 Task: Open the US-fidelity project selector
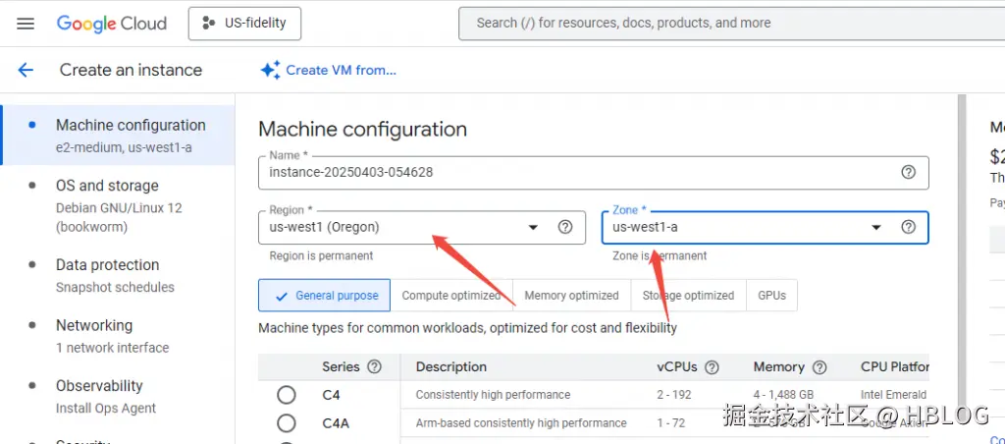tap(244, 24)
